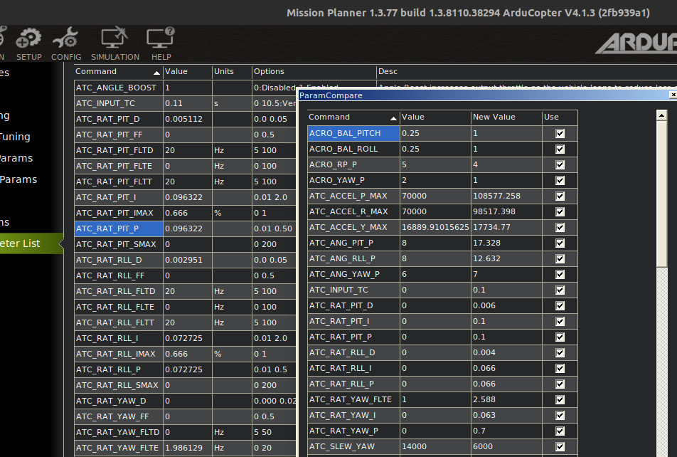Image resolution: width=677 pixels, height=457 pixels.
Task: Select ATC_RAT_RLL_I value 0.072725
Action: pos(188,338)
